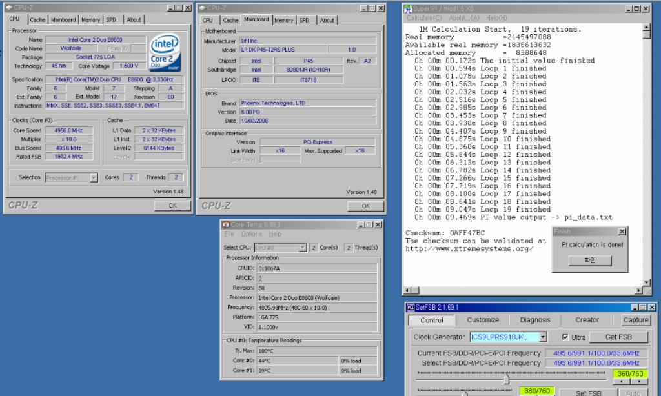Image resolution: width=661 pixels, height=396 pixels.
Task: Select the Control tab in SetFSB
Action: tap(432, 320)
